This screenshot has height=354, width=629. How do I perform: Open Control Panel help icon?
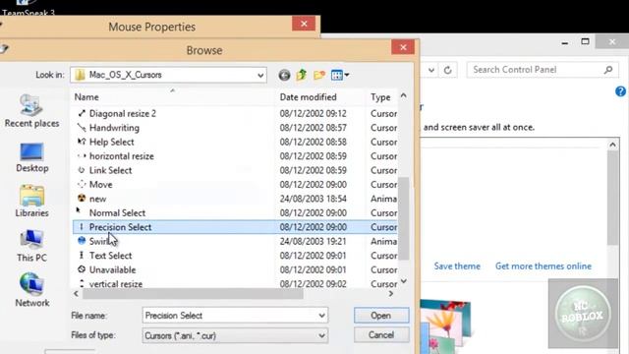[620, 91]
